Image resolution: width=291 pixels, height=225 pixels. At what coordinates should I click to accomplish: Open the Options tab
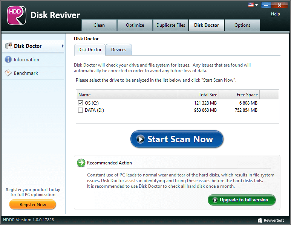(x=242, y=25)
